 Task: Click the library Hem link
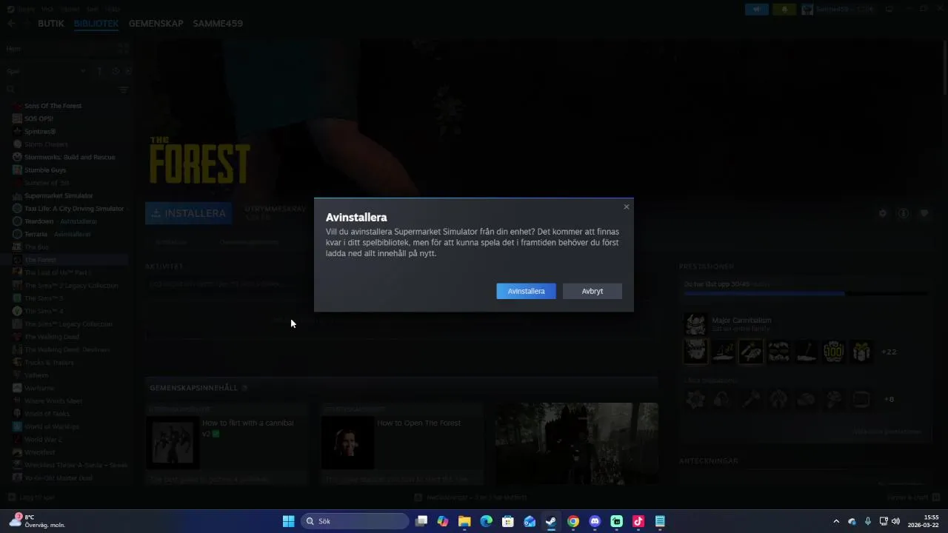(13, 49)
